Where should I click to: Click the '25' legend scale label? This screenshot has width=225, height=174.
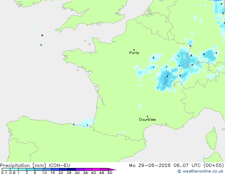click(69, 173)
